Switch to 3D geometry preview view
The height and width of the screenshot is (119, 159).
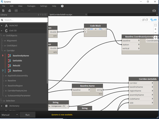point(145,20)
